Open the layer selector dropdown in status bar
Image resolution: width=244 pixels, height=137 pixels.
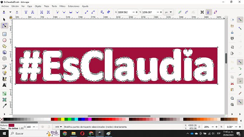coord(59,127)
